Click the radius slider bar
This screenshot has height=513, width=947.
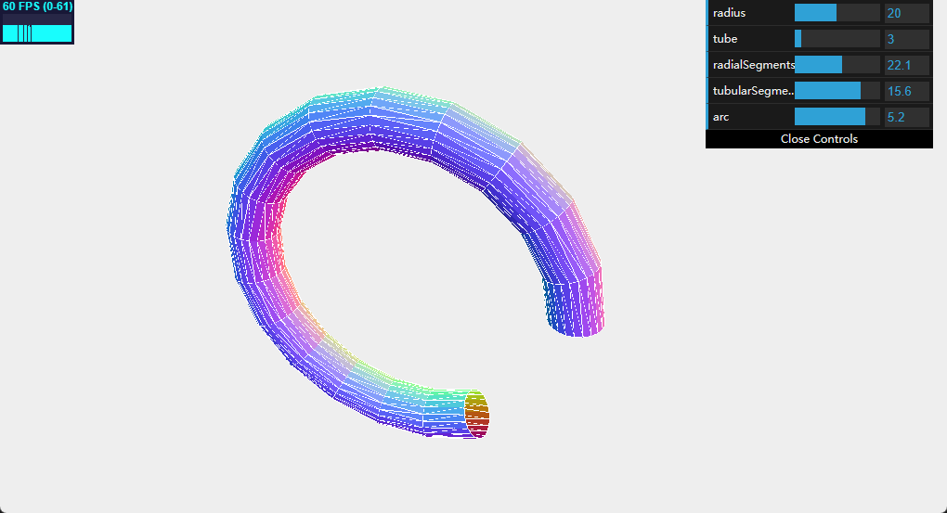837,13
